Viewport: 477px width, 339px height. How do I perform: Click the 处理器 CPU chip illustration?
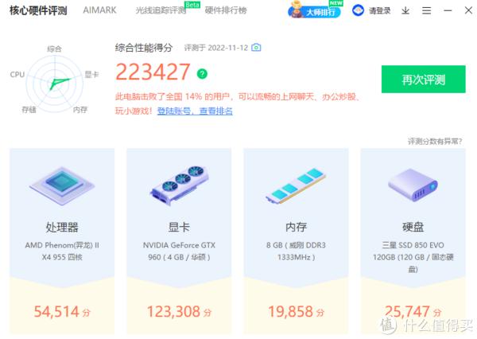tap(62, 185)
